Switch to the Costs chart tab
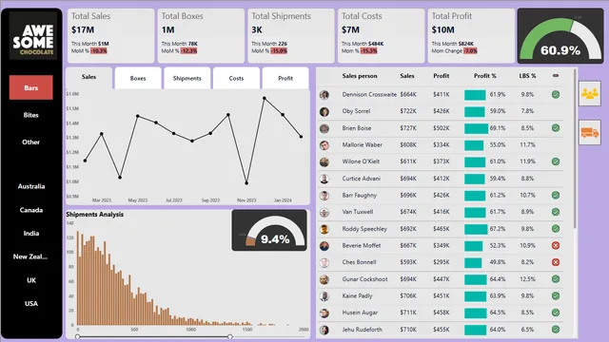This screenshot has height=342, width=609. [236, 78]
